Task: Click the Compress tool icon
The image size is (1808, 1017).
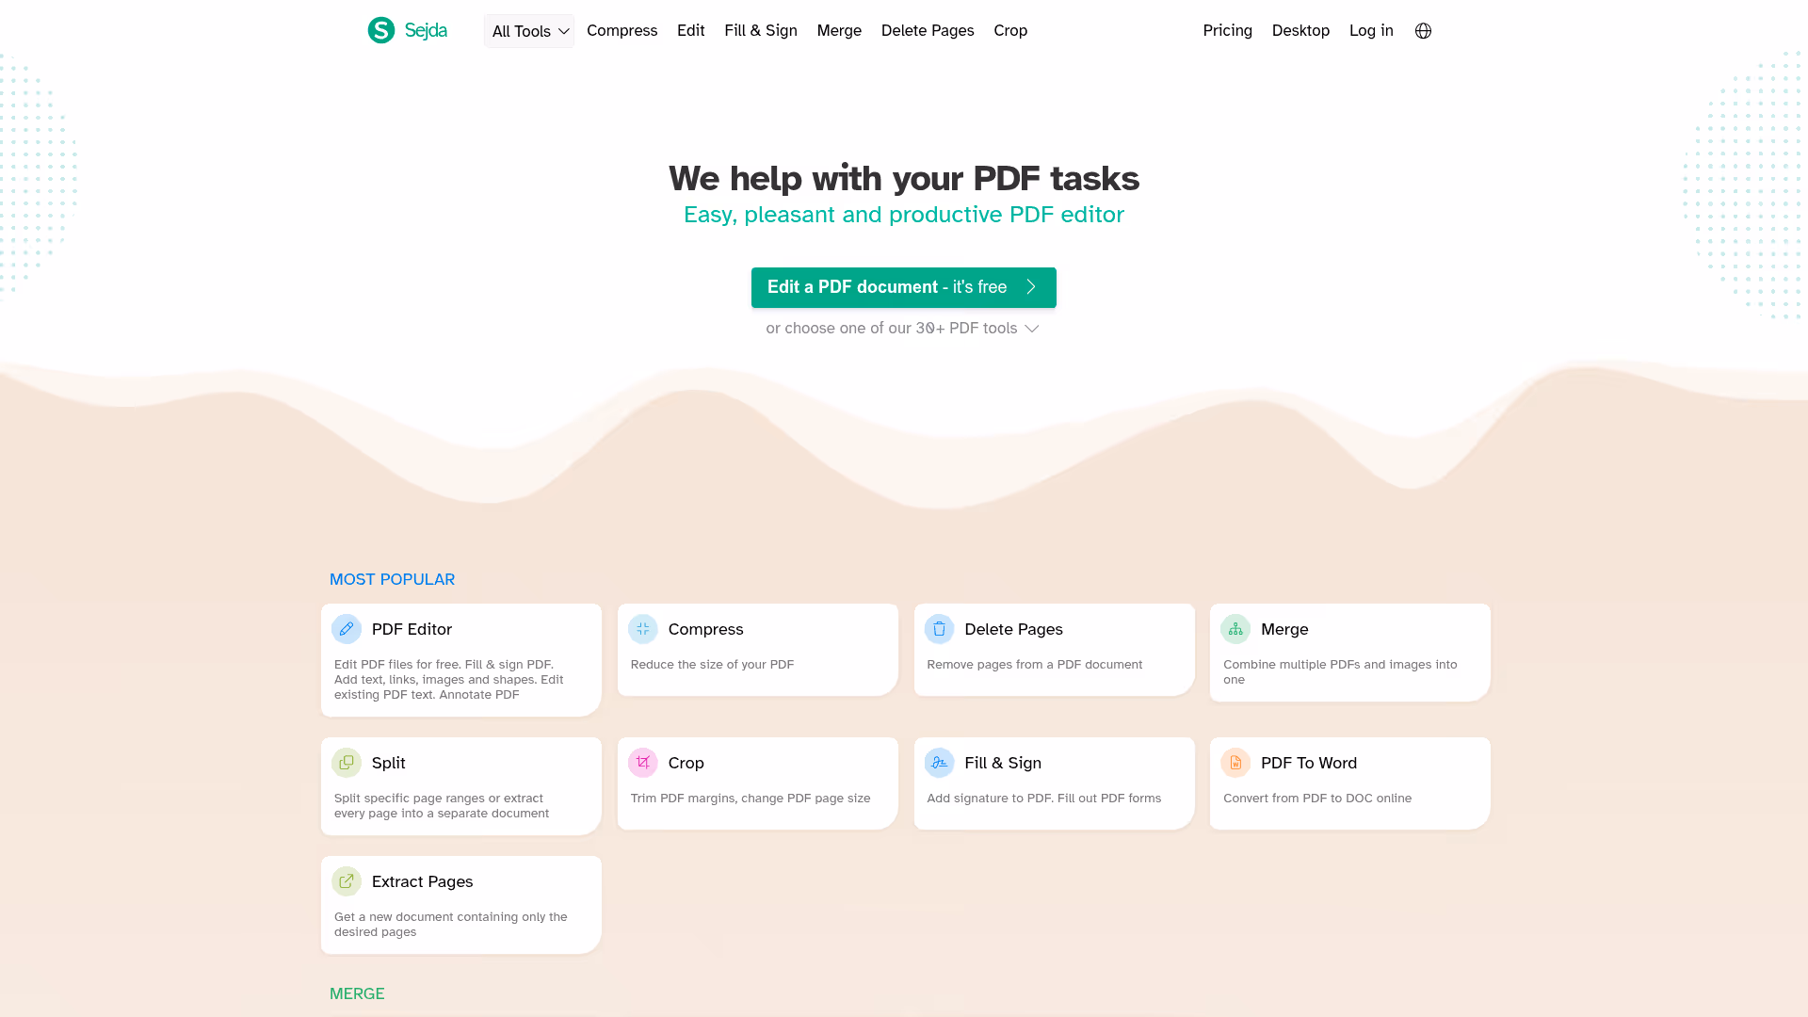Action: pyautogui.click(x=642, y=628)
